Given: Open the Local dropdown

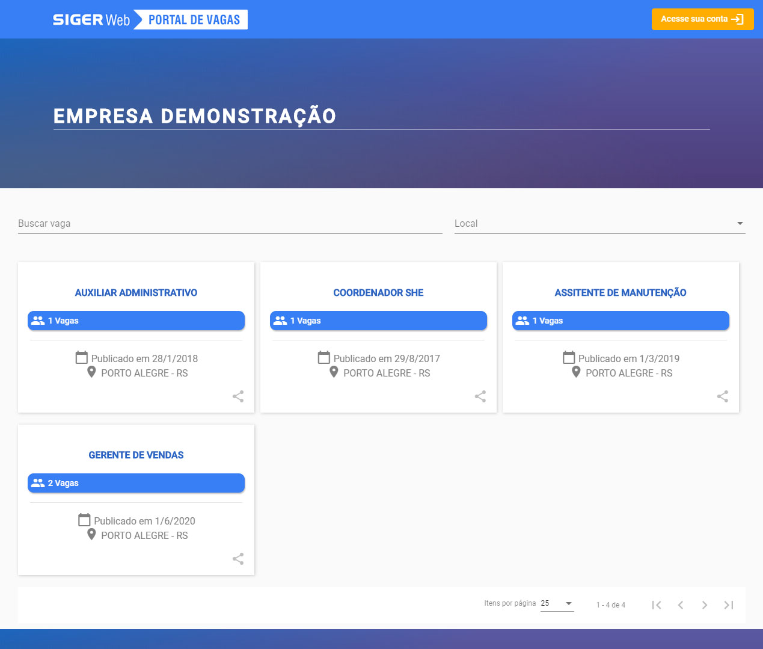Looking at the screenshot, I should [x=740, y=223].
